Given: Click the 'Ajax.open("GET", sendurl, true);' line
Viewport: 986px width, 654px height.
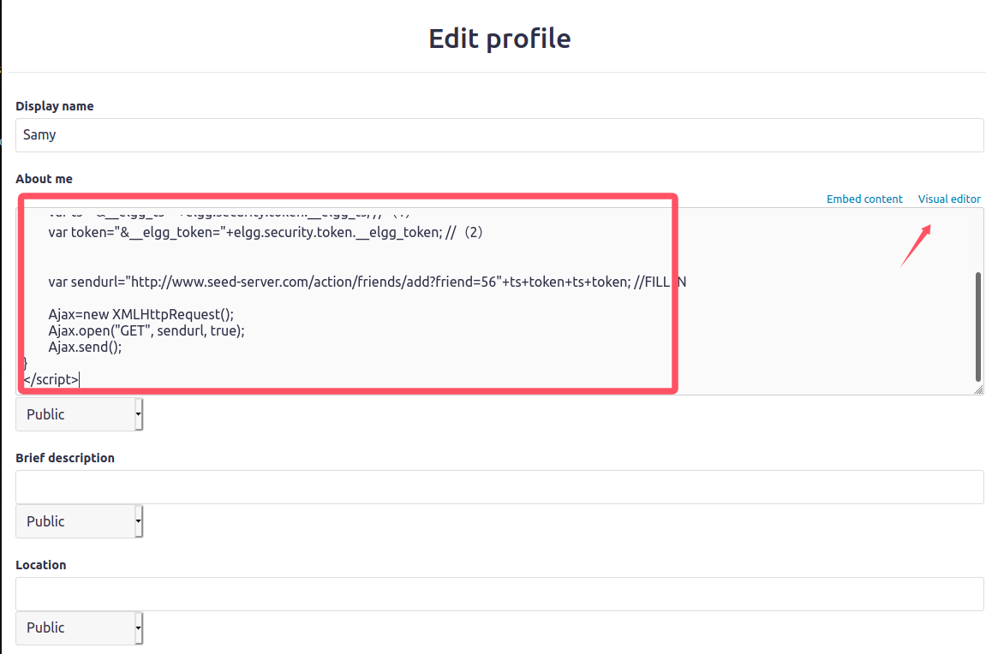Looking at the screenshot, I should pos(146,330).
